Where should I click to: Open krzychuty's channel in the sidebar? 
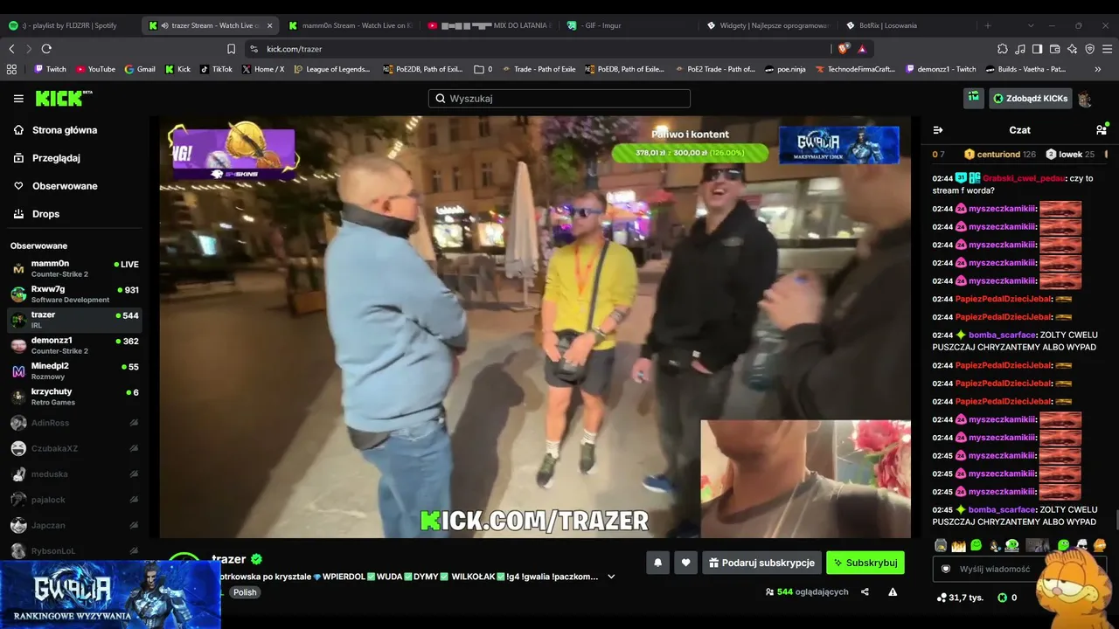click(74, 397)
